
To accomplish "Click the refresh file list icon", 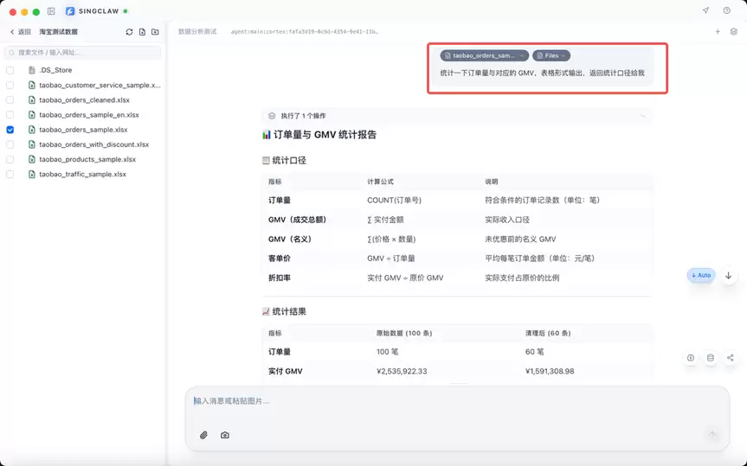I will click(x=129, y=32).
